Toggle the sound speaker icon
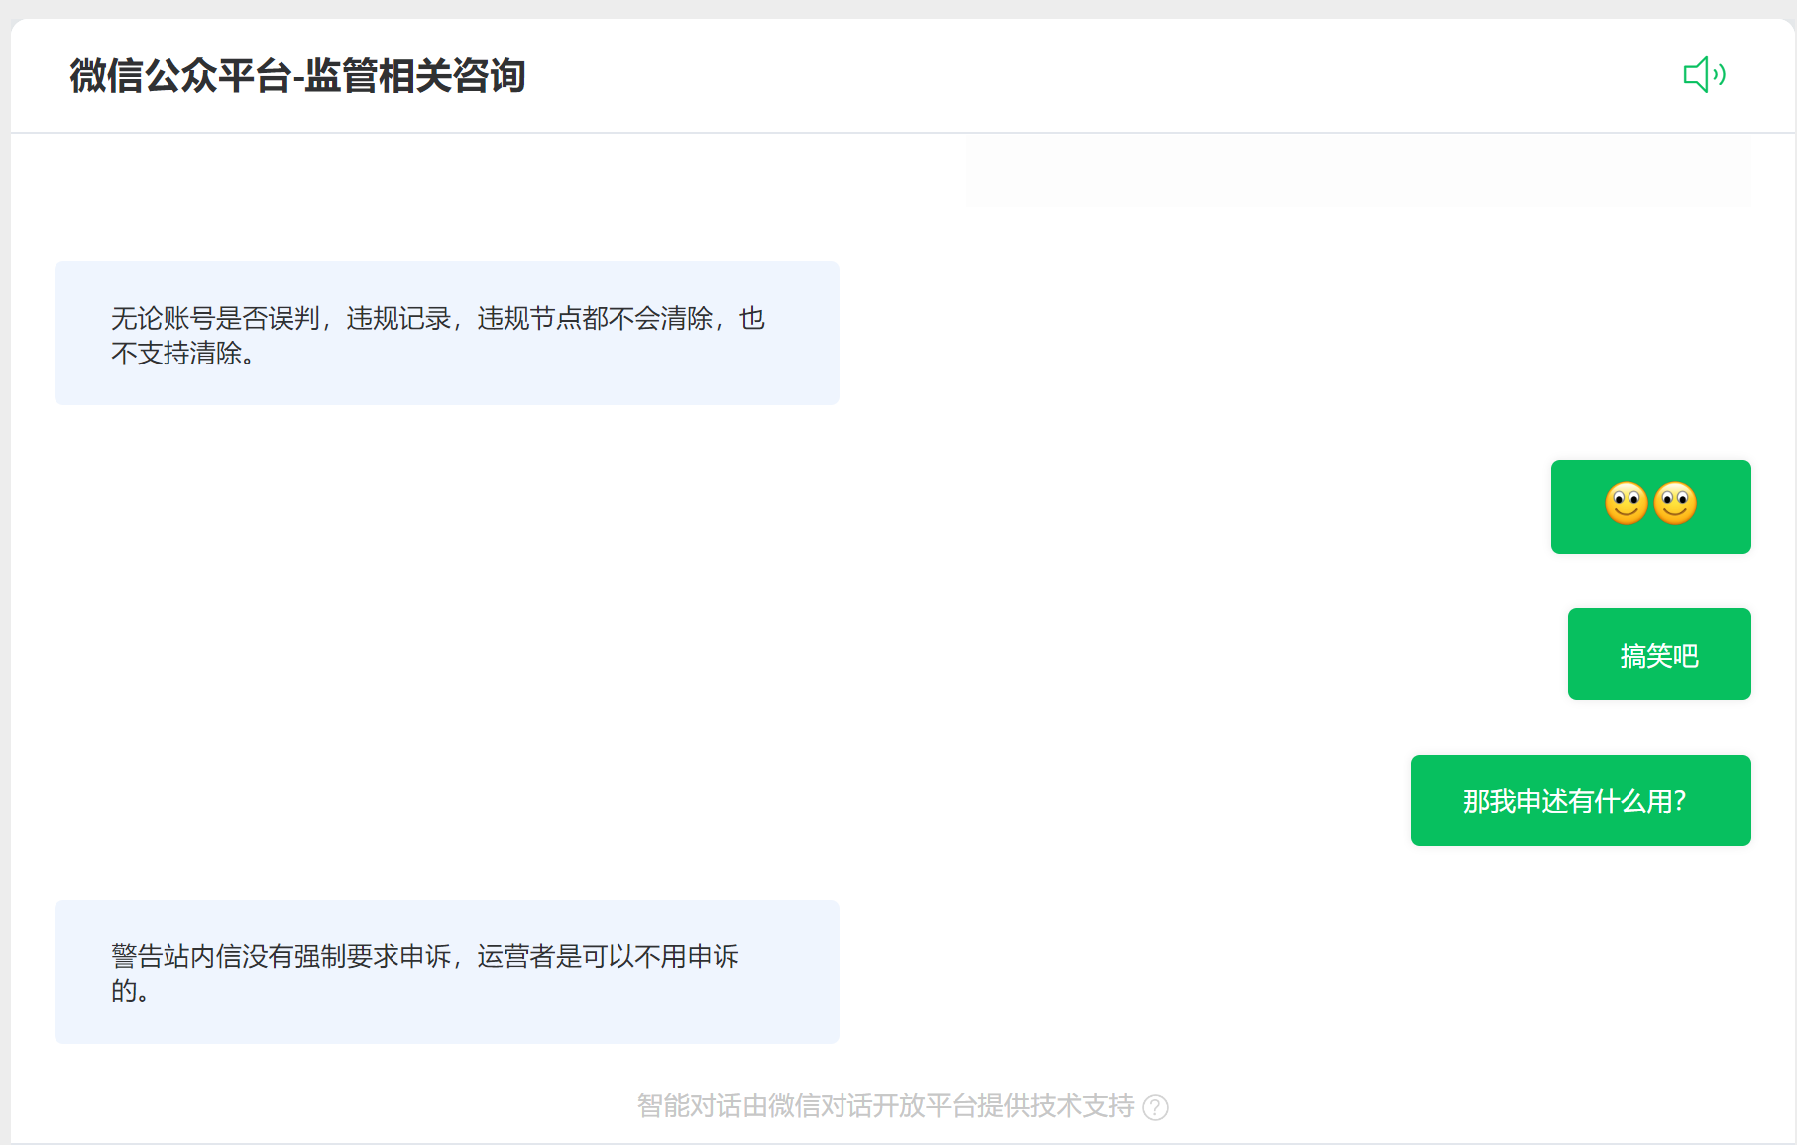 pos(1705,74)
